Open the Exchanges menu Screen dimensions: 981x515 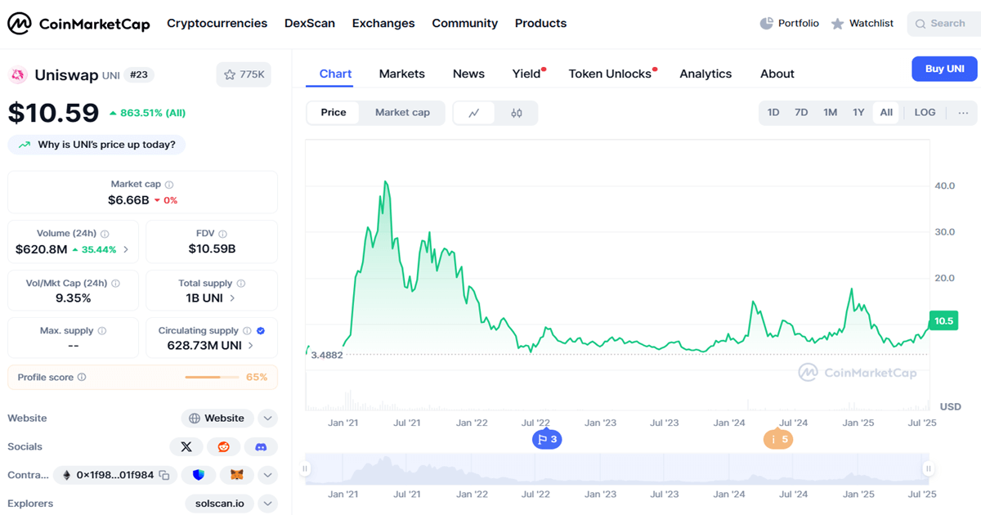click(383, 24)
